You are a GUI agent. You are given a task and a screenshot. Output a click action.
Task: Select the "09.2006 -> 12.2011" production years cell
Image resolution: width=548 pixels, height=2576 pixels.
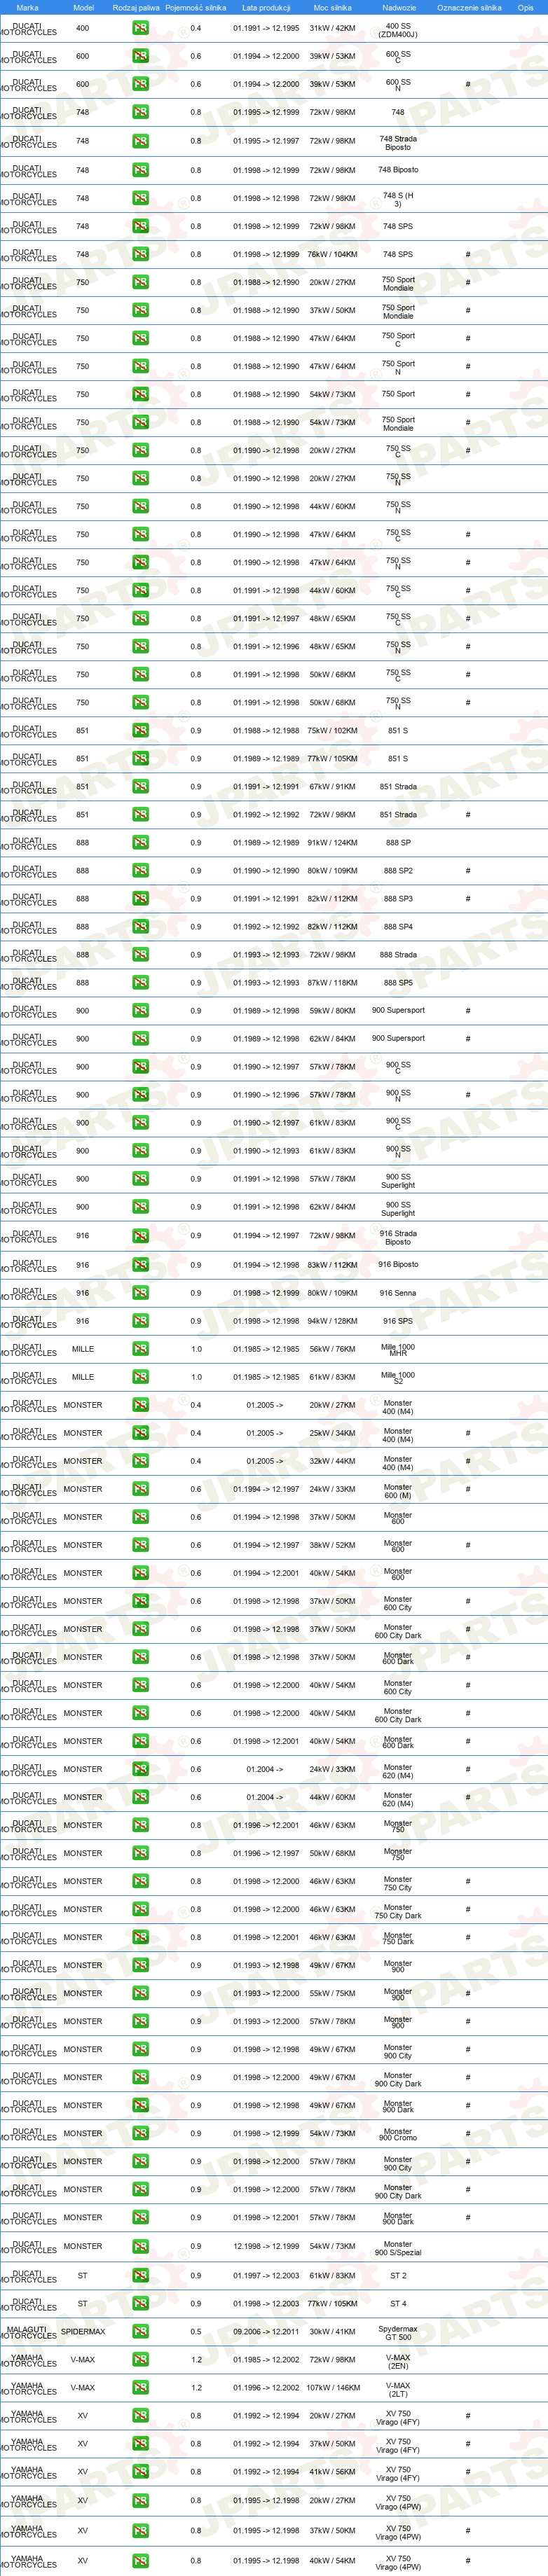266,2331
